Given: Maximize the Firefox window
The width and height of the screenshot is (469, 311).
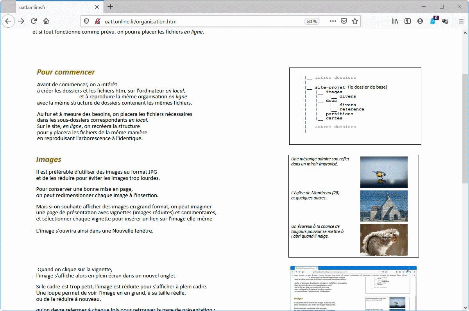Looking at the screenshot, I should click(x=442, y=7).
